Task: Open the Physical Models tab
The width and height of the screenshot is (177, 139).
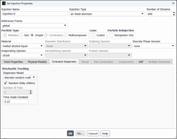Action: (x=37, y=62)
